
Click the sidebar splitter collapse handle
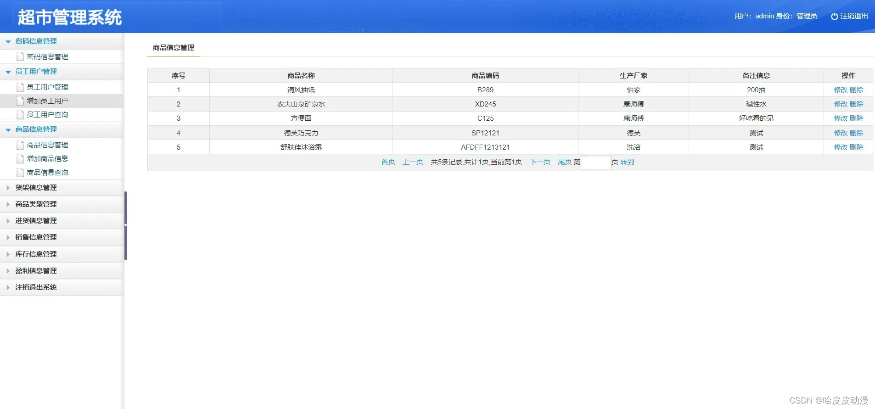click(x=126, y=225)
